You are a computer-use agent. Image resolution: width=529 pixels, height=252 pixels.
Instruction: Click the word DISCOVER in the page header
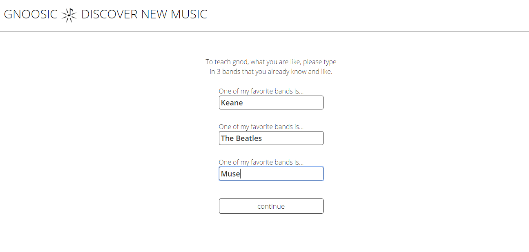[109, 14]
